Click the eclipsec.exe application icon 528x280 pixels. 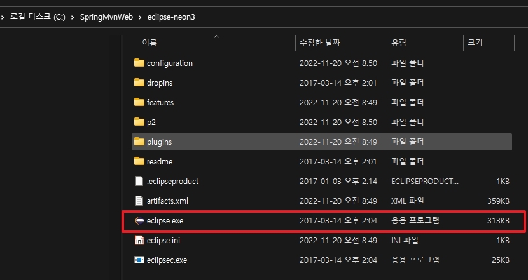139,260
